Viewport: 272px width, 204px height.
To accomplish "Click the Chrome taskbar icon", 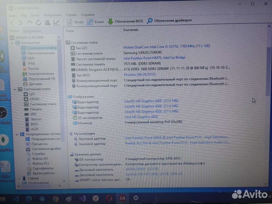I will click(x=56, y=199).
